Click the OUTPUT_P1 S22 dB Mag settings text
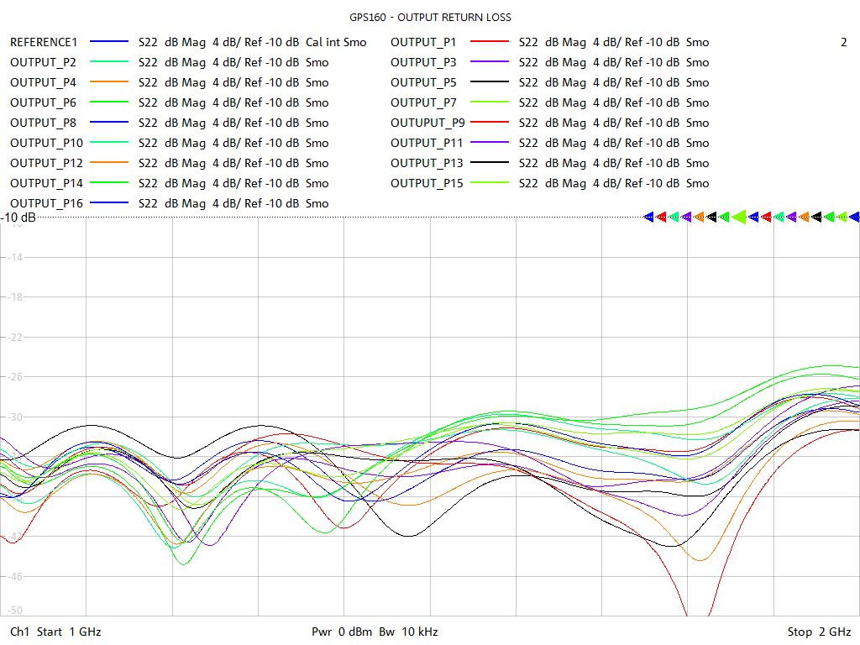This screenshot has height=645, width=860. [614, 42]
